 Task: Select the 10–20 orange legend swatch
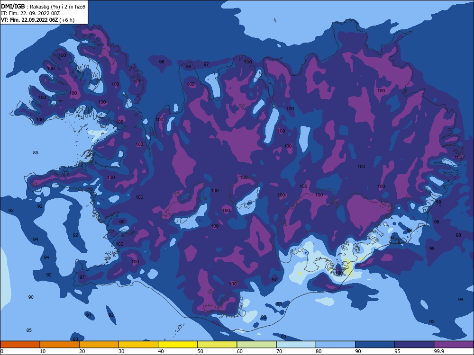(60, 345)
